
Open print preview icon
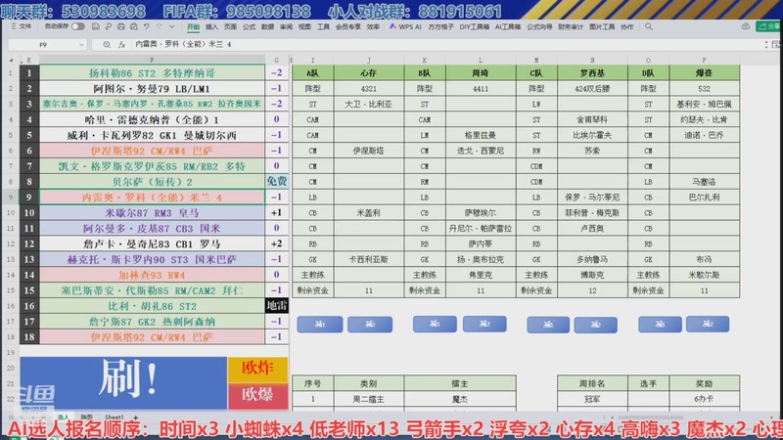coord(134,26)
